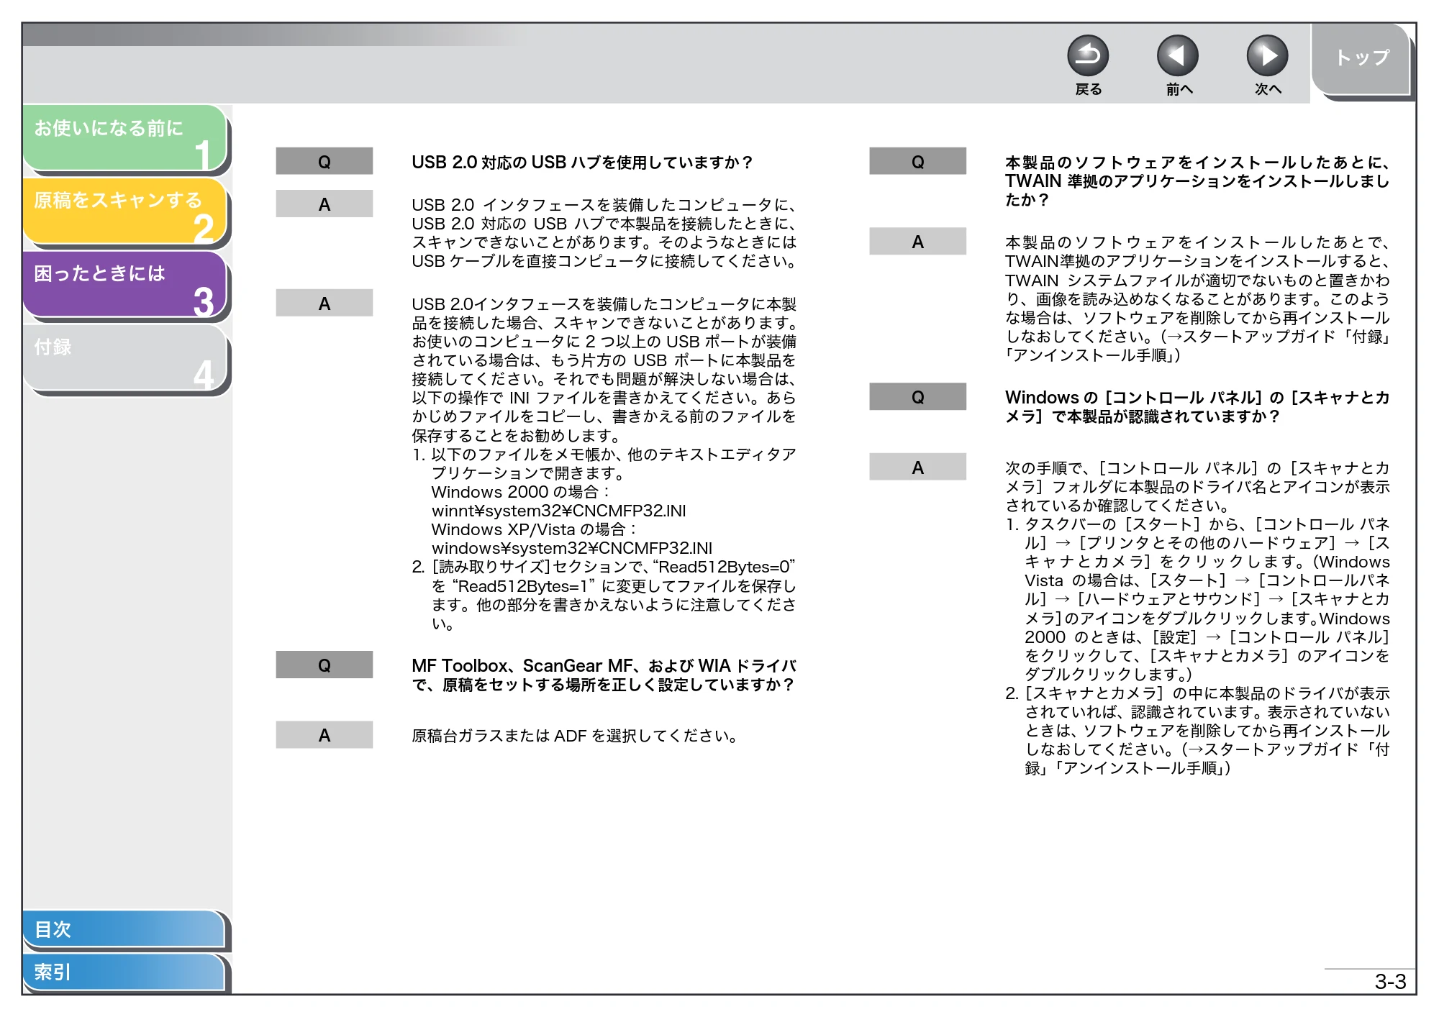
Task: Click the USB 2.0 対応の USB ハブ question heading
Action: pyautogui.click(x=582, y=163)
